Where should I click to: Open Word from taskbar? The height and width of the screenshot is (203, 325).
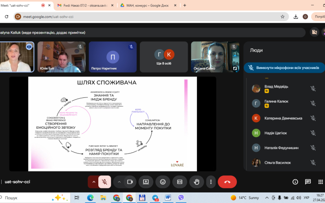click(168, 198)
